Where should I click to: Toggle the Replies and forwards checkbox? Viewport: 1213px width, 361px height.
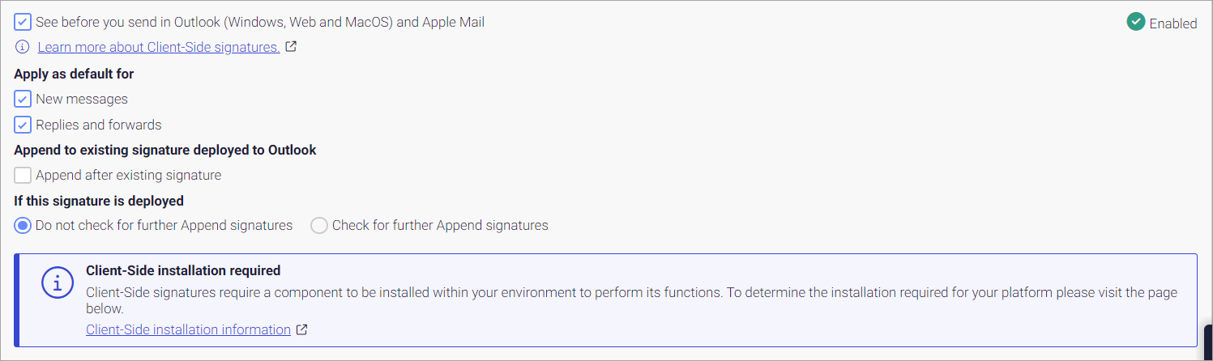point(23,125)
